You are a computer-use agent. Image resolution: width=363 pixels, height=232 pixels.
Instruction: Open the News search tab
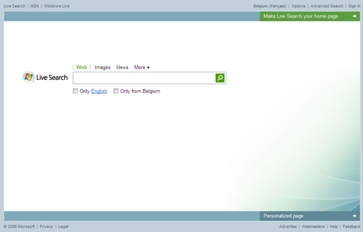pos(123,67)
